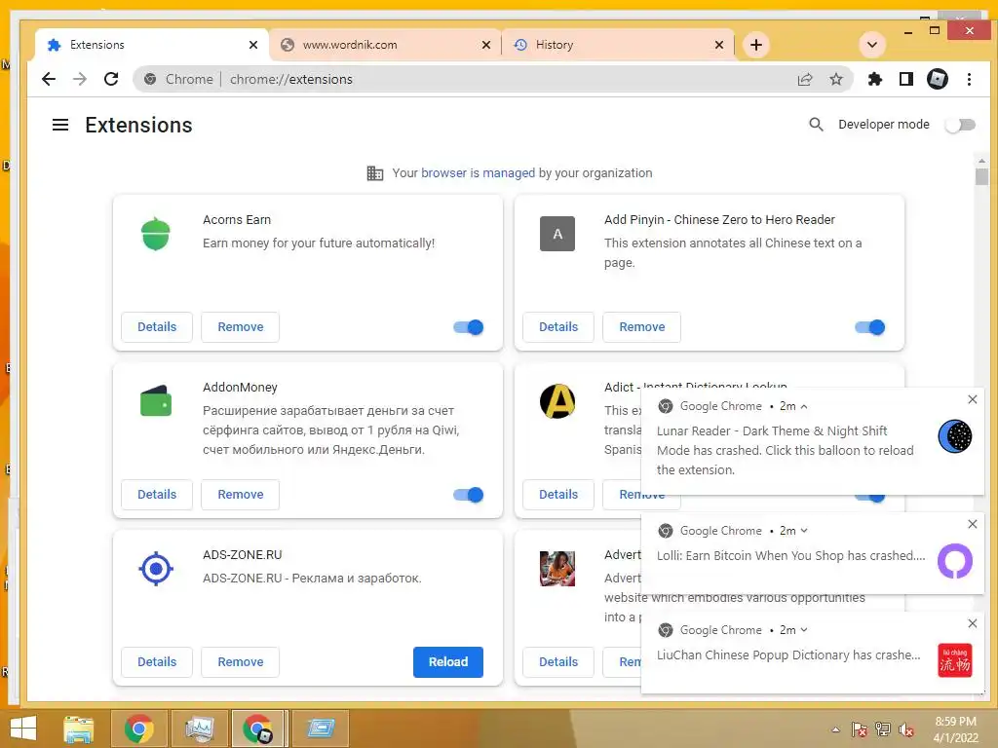Click the Add Pinyin extension icon
This screenshot has width=998, height=748.
(x=557, y=234)
